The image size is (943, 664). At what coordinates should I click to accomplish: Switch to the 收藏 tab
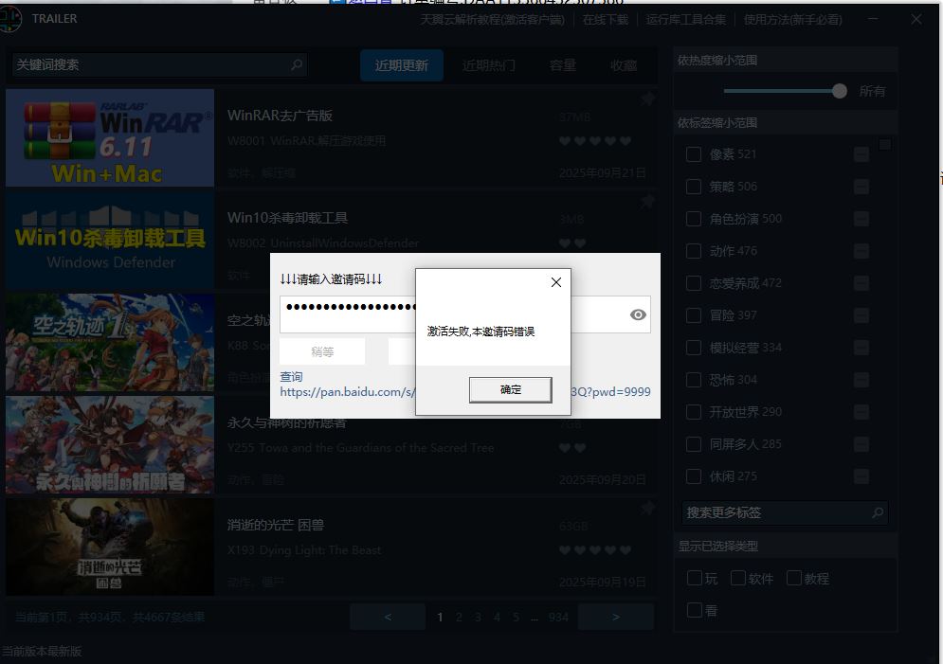tap(624, 65)
